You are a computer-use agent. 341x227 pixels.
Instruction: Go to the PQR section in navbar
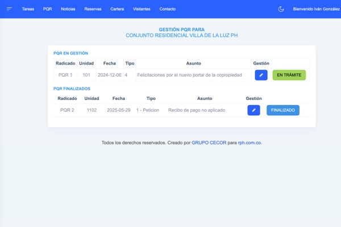click(x=47, y=9)
